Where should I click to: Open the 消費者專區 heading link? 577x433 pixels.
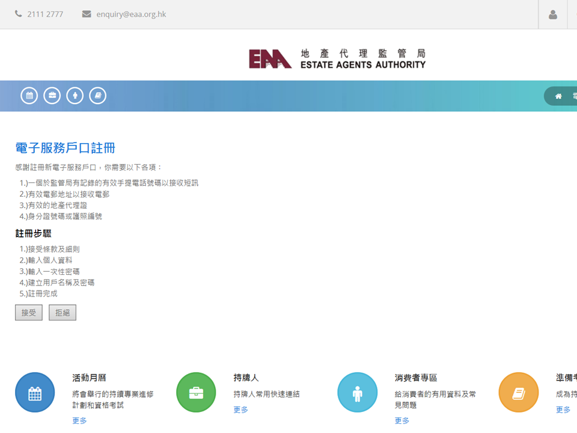click(x=416, y=378)
